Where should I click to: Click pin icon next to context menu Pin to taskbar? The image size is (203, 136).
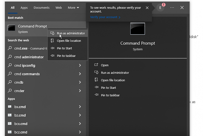pos(52,56)
